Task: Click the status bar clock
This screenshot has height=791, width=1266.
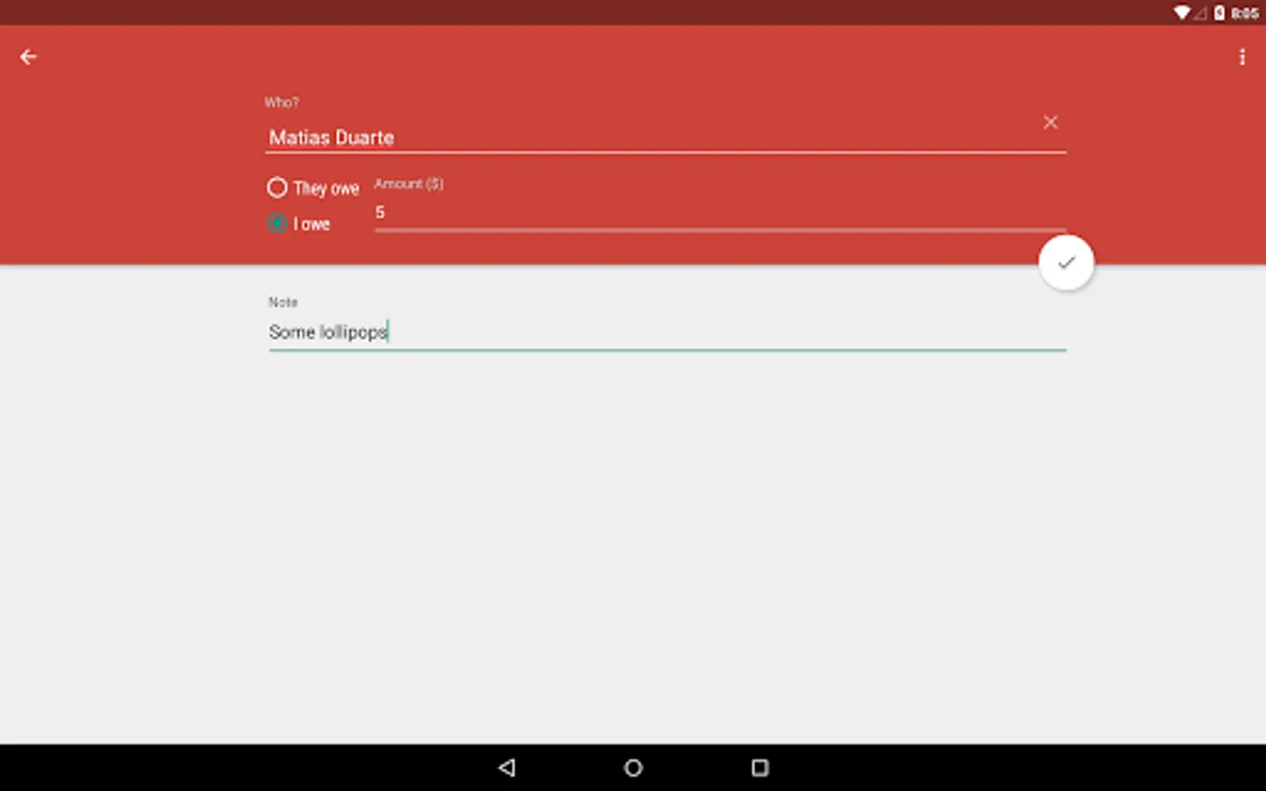Action: point(1244,13)
